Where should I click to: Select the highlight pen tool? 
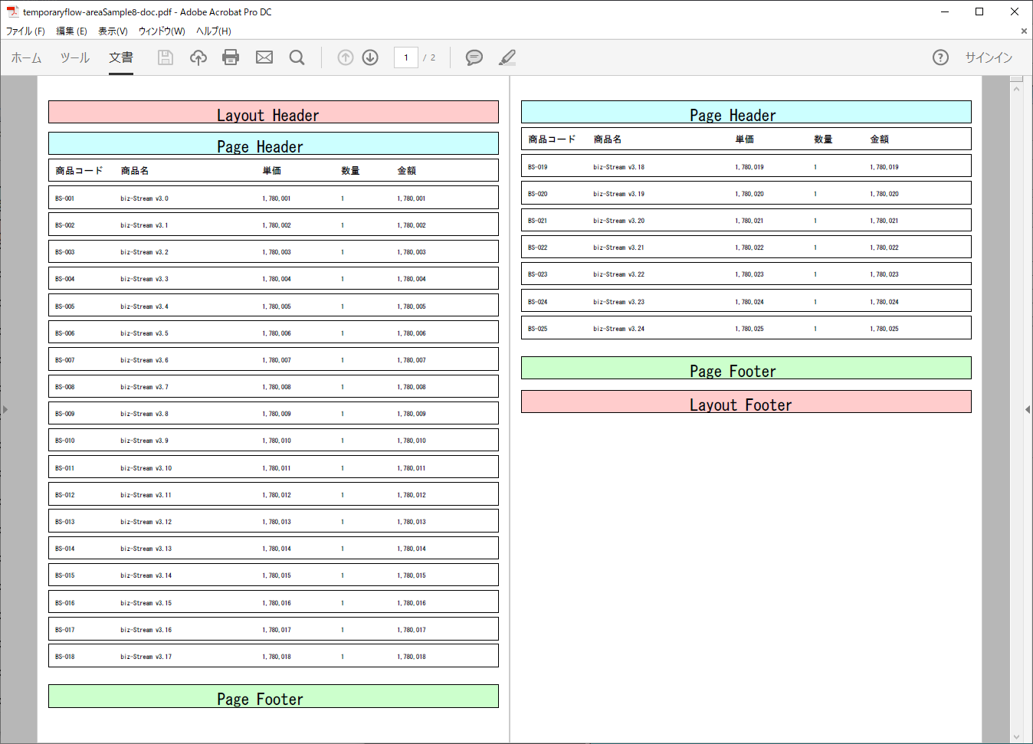[x=507, y=57]
